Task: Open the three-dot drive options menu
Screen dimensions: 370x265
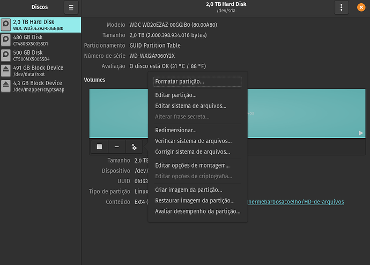Action: point(341,7)
